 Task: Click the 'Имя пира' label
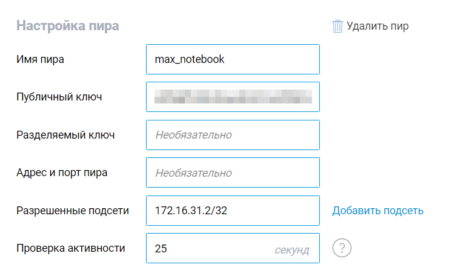40,59
